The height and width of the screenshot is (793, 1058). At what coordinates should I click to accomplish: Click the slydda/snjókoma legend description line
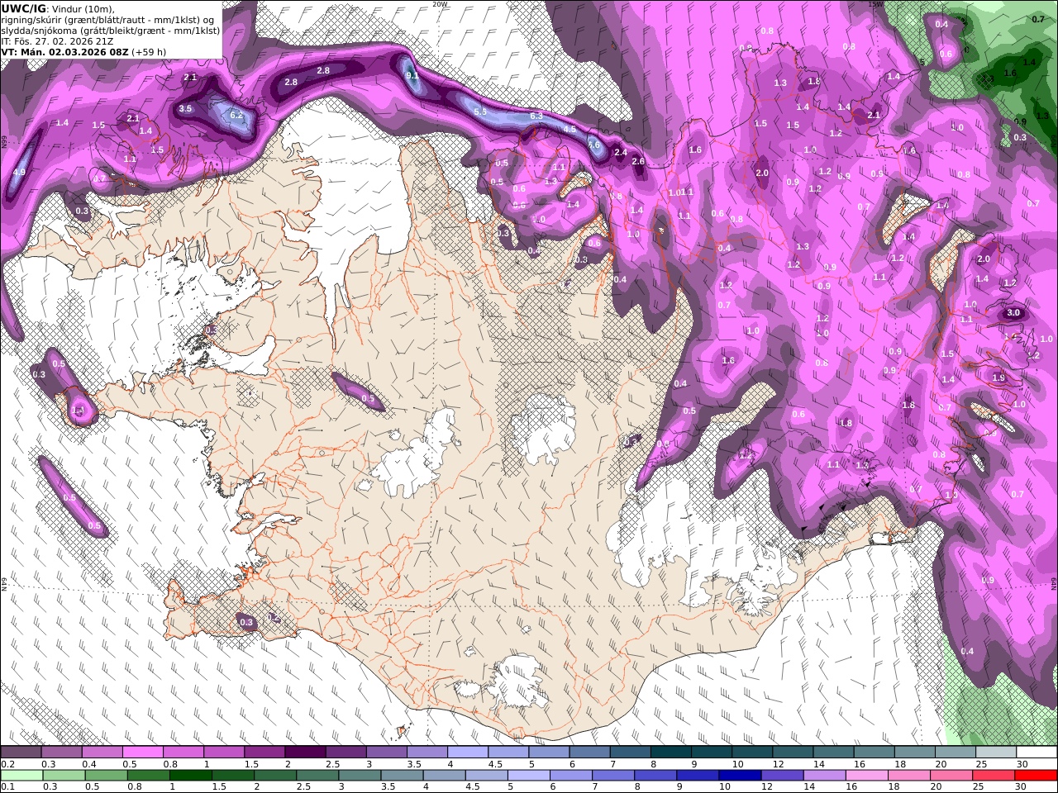tap(110, 30)
